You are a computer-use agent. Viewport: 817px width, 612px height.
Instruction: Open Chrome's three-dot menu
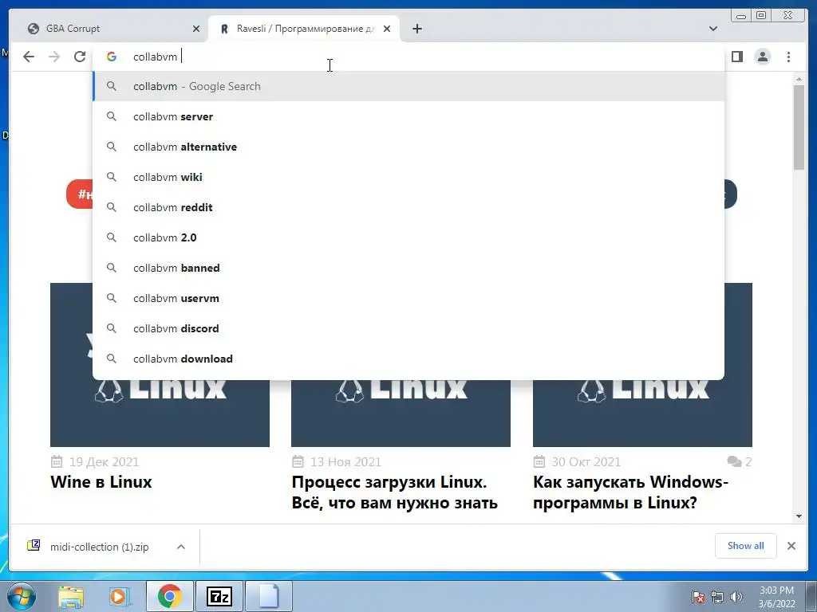click(x=788, y=57)
